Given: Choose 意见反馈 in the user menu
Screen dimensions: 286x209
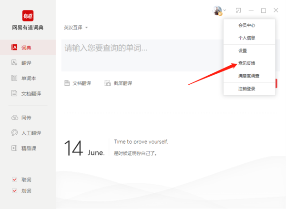Looking at the screenshot, I should point(249,63).
